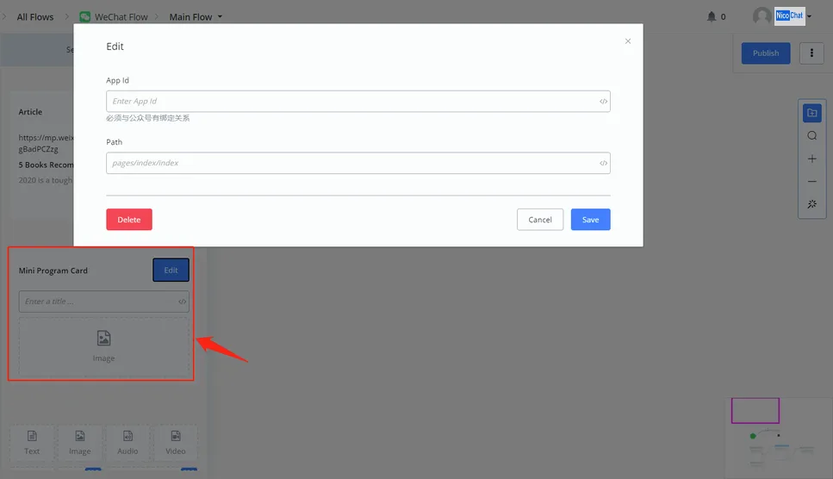The width and height of the screenshot is (833, 479).
Task: Click the add folder canvas tool icon
Action: (x=811, y=113)
